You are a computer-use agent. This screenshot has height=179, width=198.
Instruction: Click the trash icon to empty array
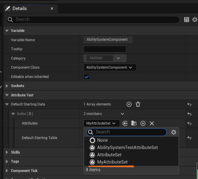point(138,104)
